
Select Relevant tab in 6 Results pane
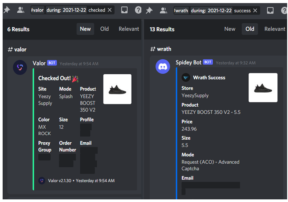(129, 29)
